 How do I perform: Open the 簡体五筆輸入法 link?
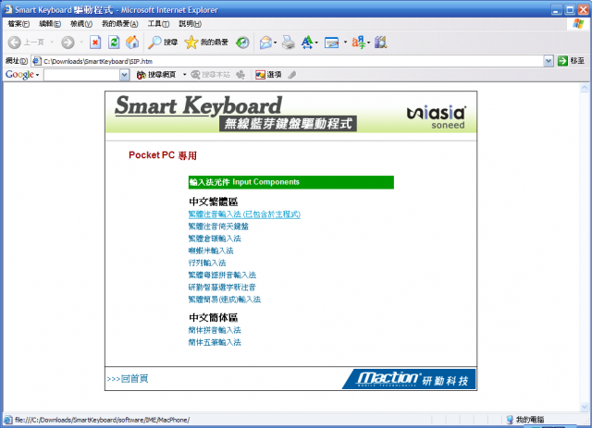click(215, 342)
